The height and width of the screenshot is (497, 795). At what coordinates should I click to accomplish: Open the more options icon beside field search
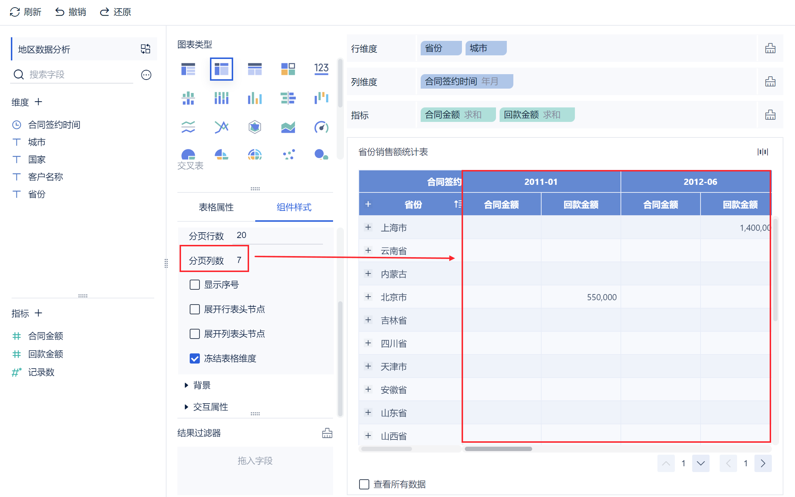coord(146,75)
